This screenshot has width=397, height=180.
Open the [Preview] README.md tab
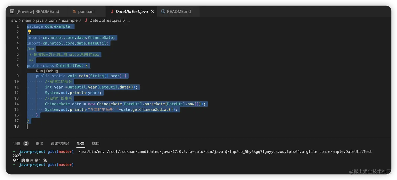coord(34,11)
